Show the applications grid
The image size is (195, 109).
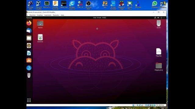tap(29, 100)
